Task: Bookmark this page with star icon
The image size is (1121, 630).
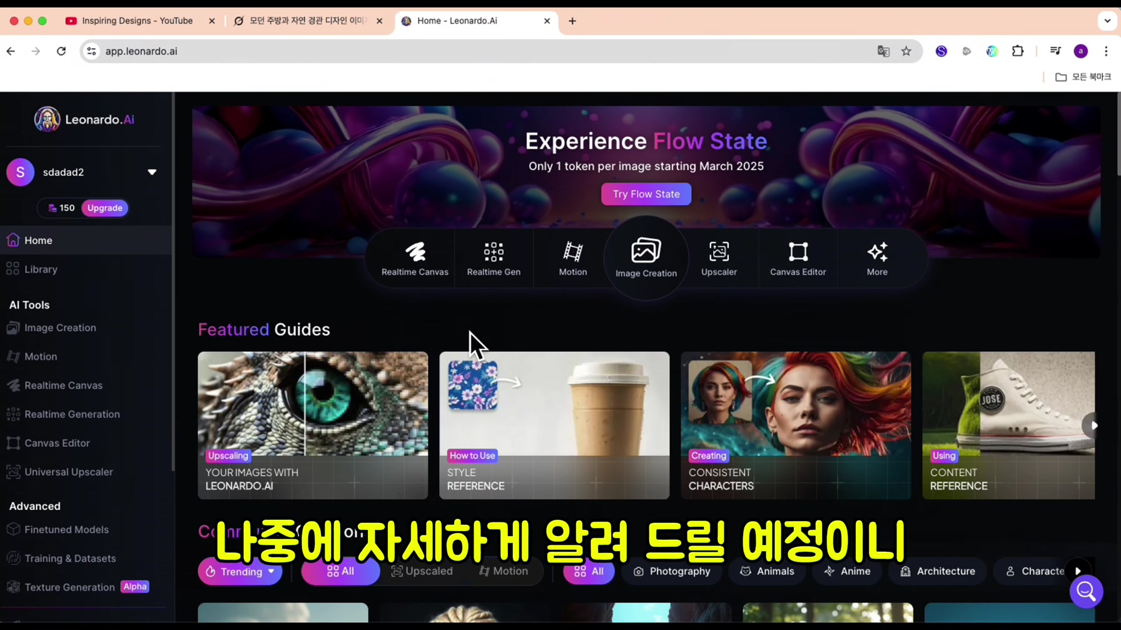Action: tap(906, 51)
